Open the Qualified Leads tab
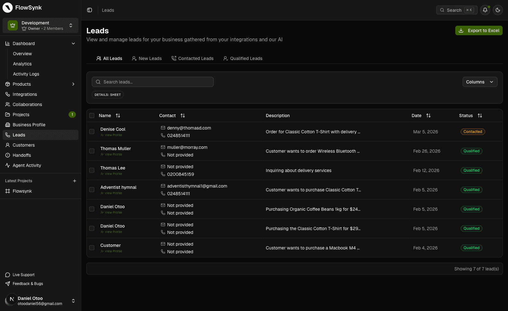 [243, 58]
